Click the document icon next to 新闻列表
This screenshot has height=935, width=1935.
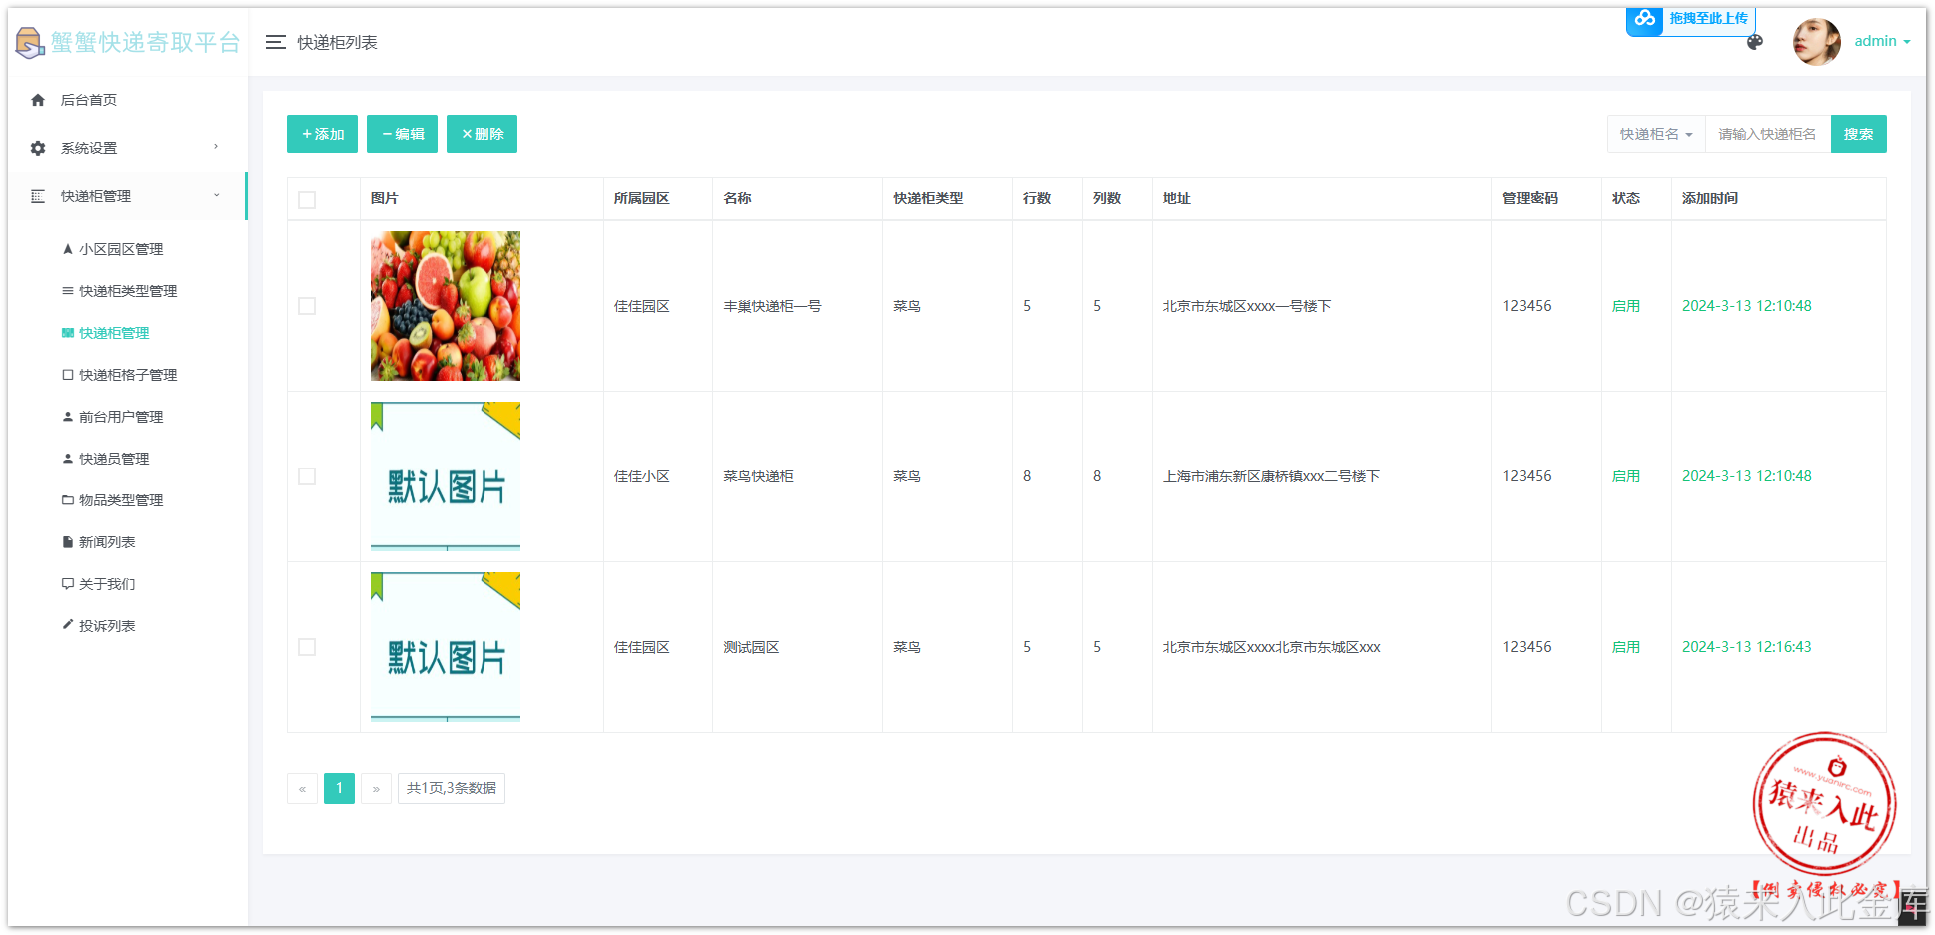click(68, 542)
